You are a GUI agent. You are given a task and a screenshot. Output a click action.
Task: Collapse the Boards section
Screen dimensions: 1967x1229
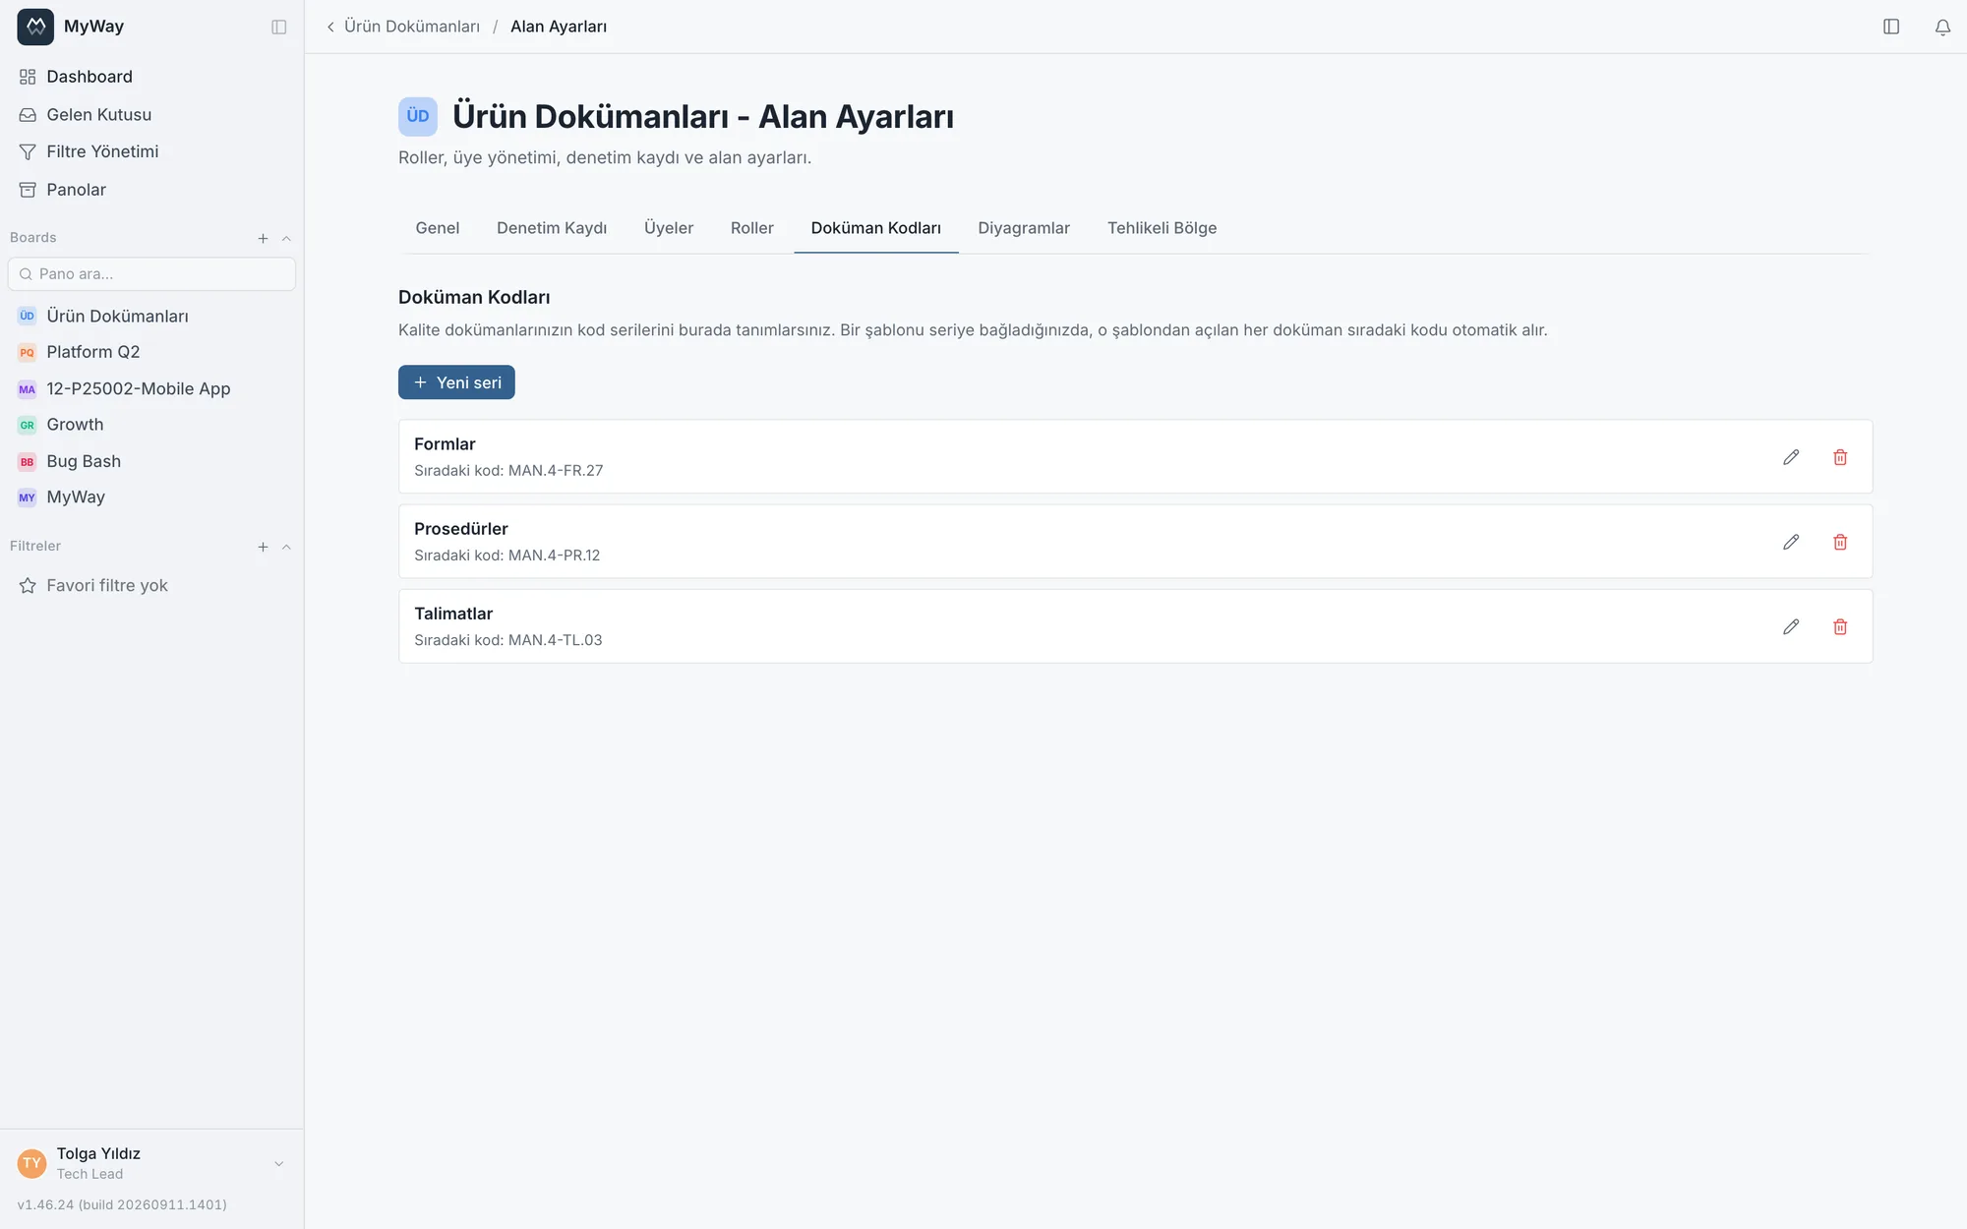point(286,238)
